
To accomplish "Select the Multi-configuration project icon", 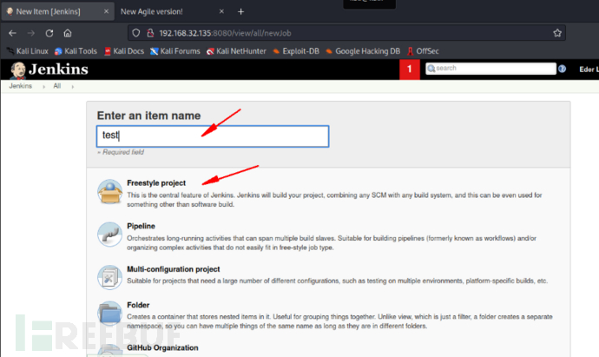I will pyautogui.click(x=109, y=277).
